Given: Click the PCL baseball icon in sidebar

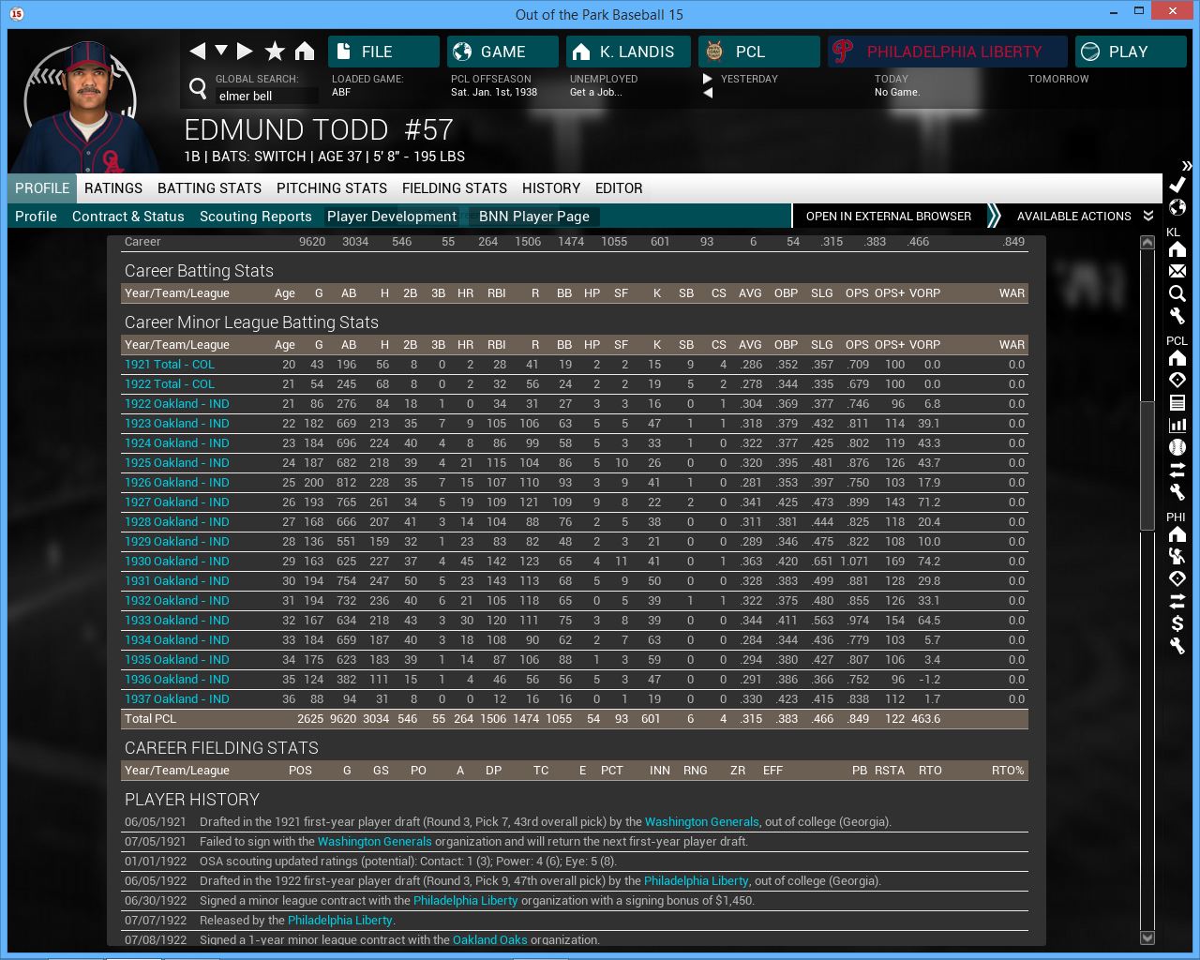Looking at the screenshot, I should (x=1177, y=447).
